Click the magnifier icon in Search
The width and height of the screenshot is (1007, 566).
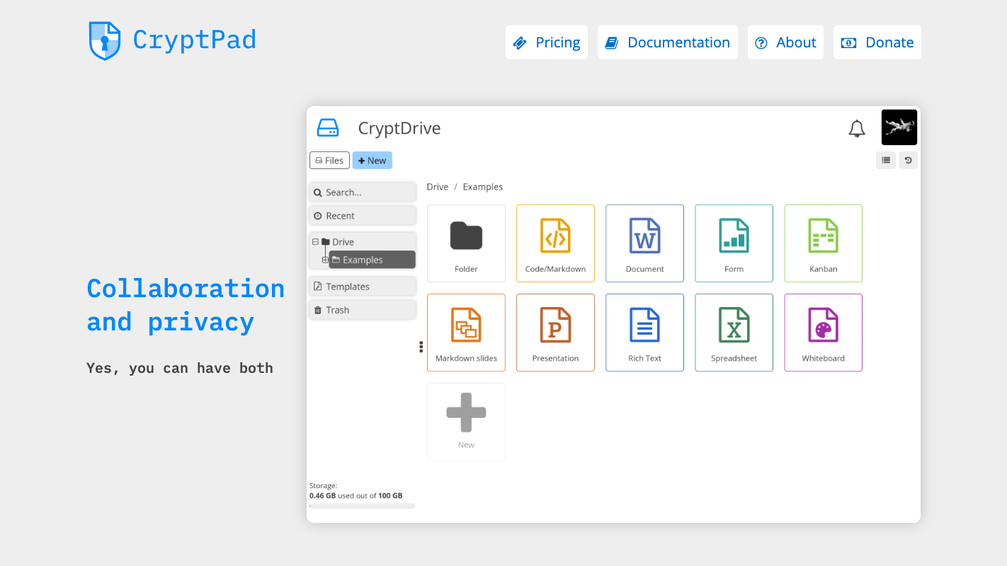318,192
